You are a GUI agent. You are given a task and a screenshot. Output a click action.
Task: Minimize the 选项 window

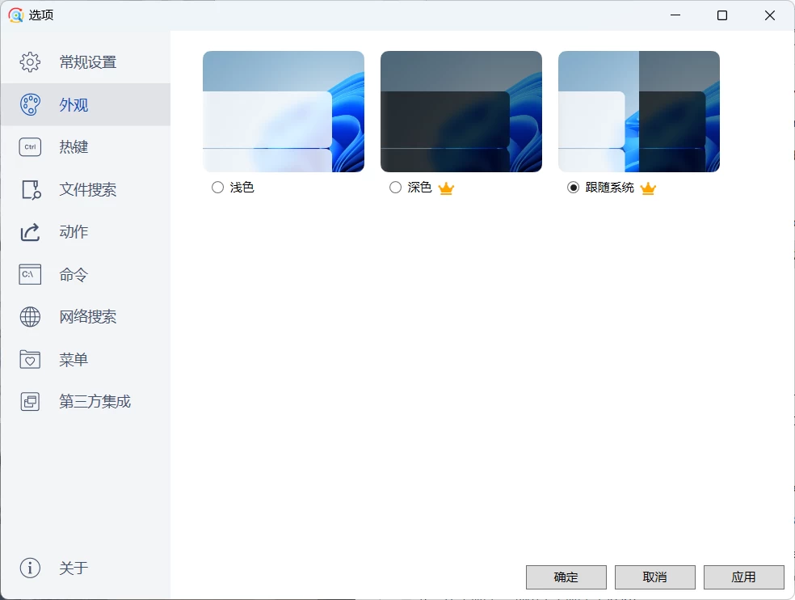675,15
